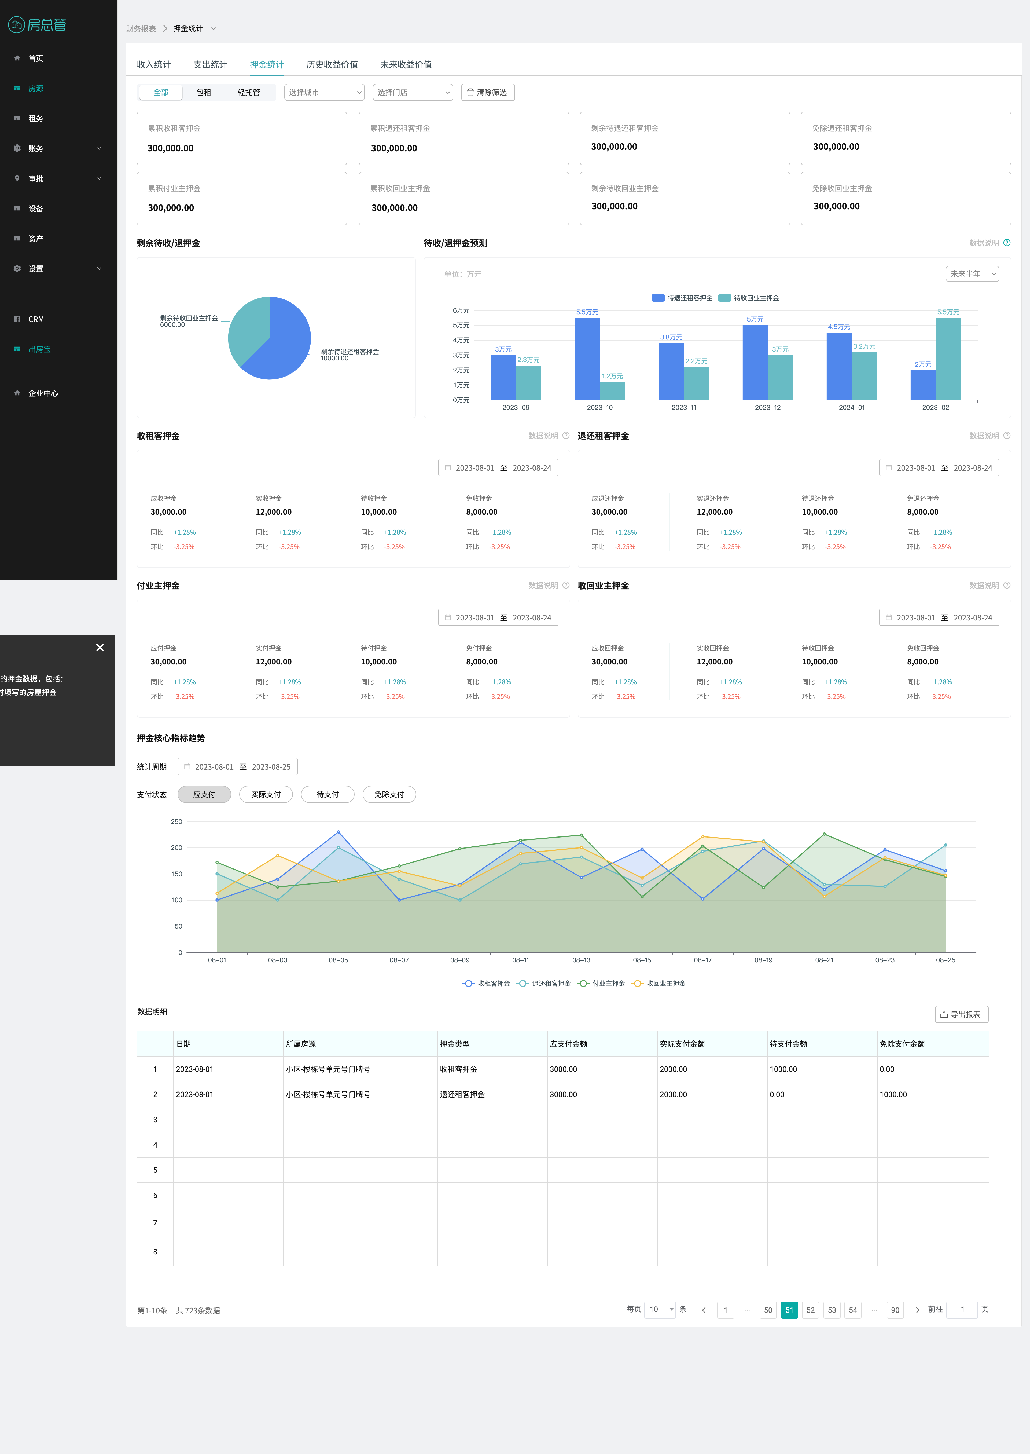Click help icon beside 收租客押金 数据说明

(566, 436)
